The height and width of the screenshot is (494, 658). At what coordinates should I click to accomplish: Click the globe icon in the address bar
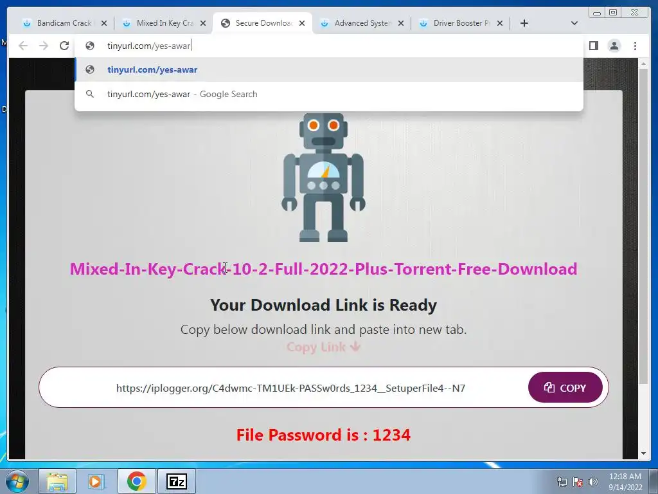click(x=90, y=46)
